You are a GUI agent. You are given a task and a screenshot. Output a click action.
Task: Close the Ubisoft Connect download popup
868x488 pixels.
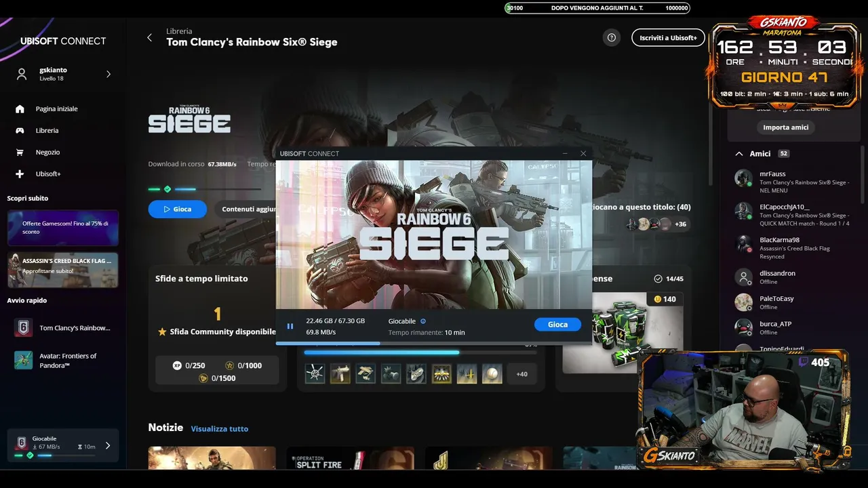(x=583, y=153)
